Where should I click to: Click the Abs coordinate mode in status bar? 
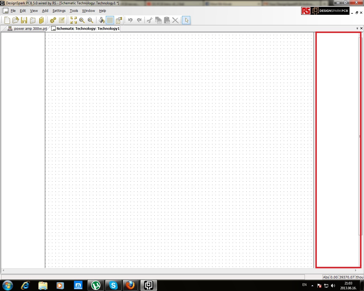(326, 277)
